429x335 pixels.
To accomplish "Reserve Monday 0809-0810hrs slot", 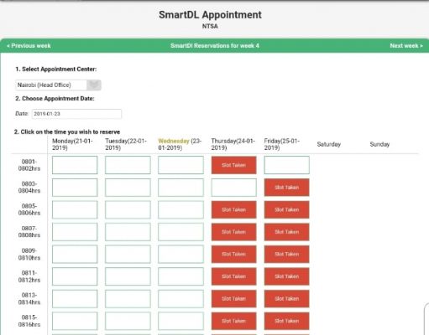I will pyautogui.click(x=75, y=255).
